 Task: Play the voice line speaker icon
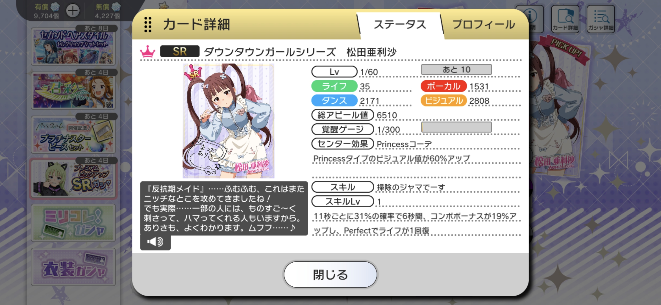[x=155, y=242]
